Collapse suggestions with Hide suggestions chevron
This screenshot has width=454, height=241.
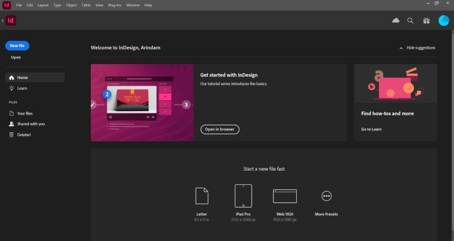point(401,48)
